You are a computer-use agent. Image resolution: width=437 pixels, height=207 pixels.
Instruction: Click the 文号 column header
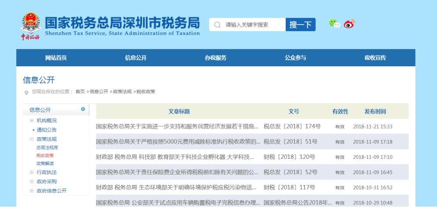pos(294,111)
